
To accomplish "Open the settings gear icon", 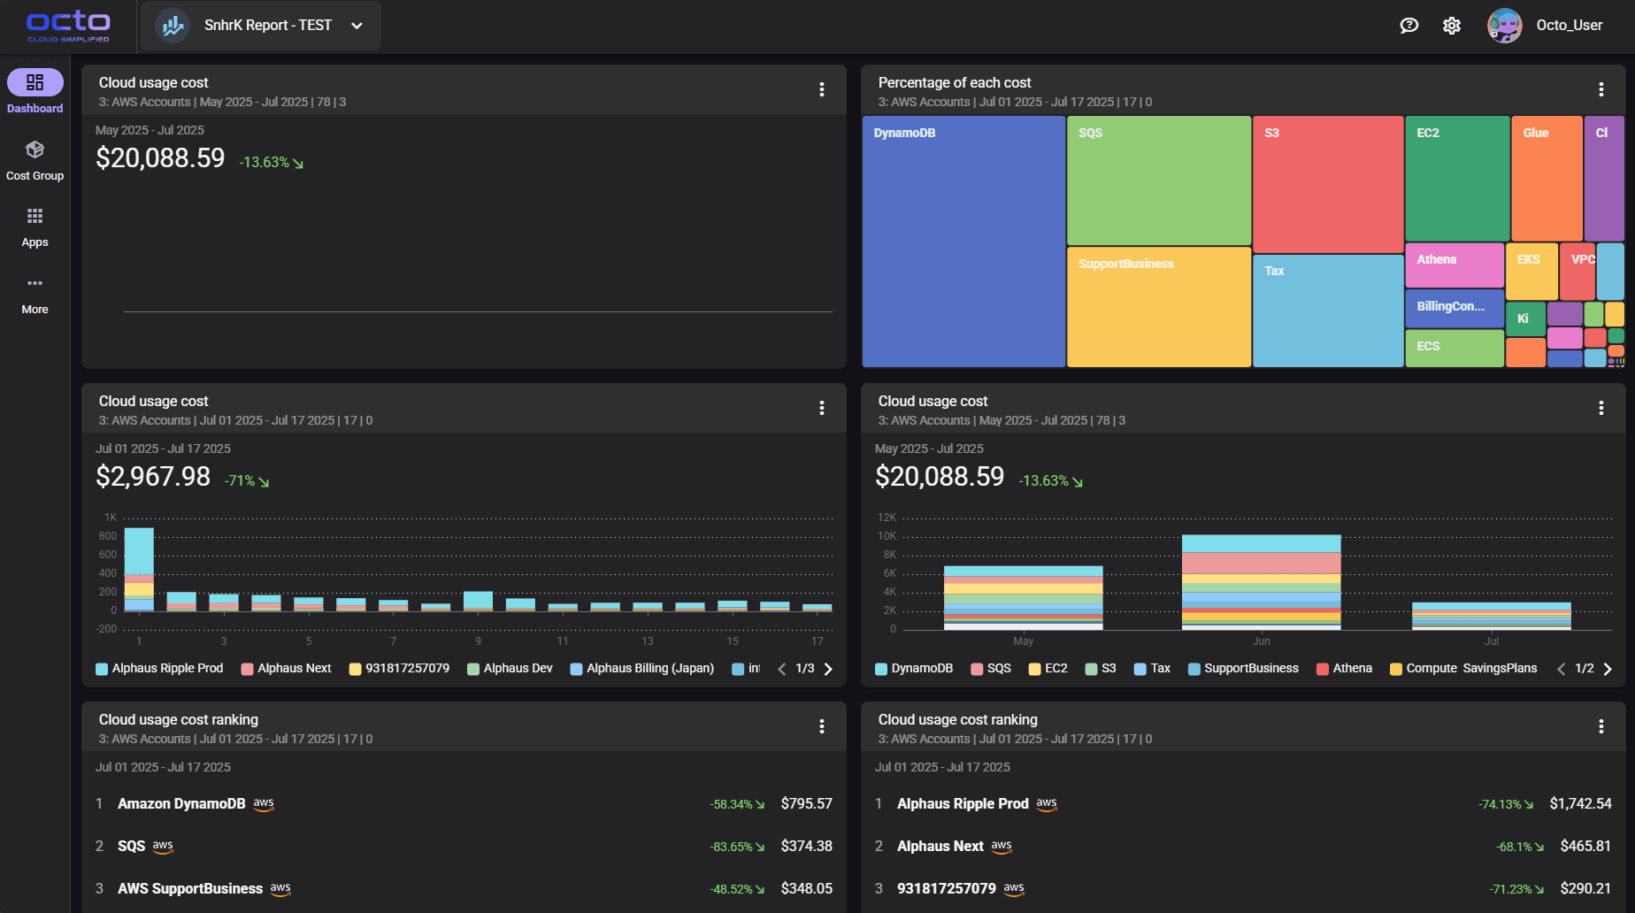I will point(1452,26).
